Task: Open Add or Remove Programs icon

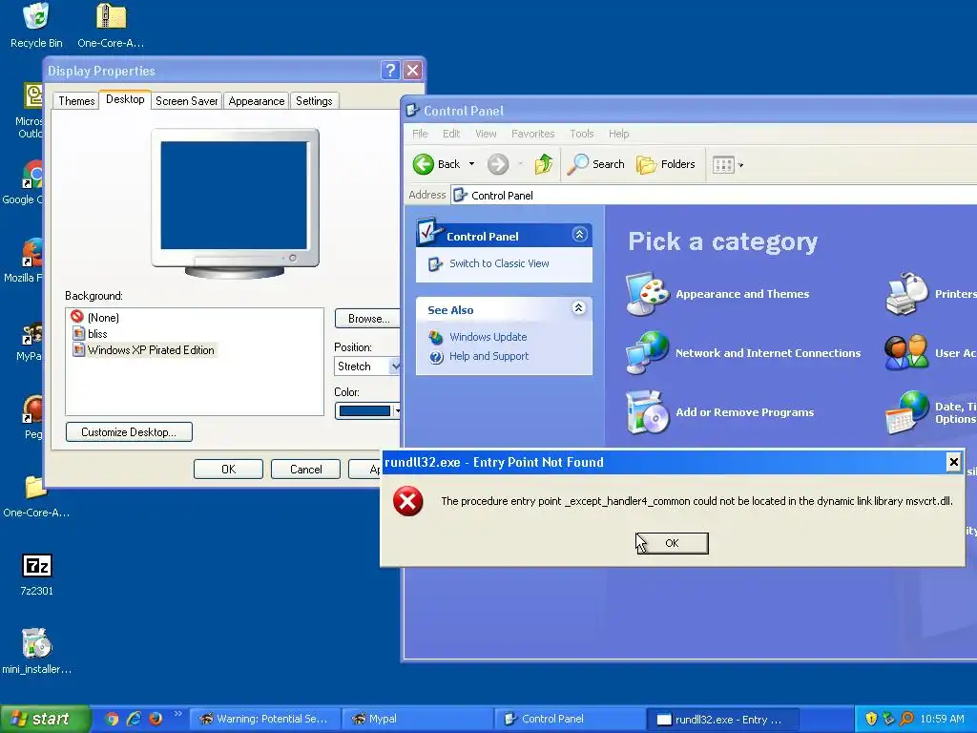Action: coord(648,412)
